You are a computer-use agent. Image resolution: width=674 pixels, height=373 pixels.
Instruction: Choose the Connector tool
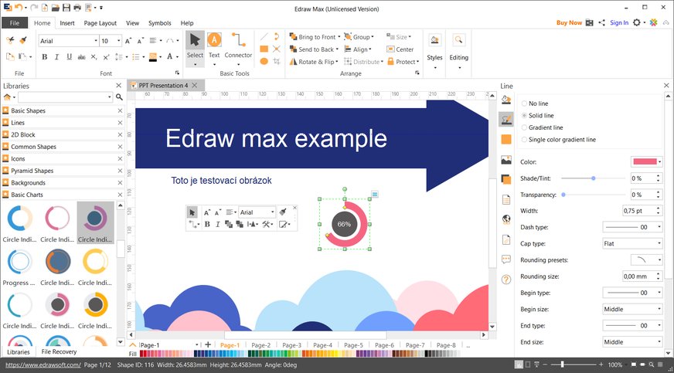click(x=238, y=45)
